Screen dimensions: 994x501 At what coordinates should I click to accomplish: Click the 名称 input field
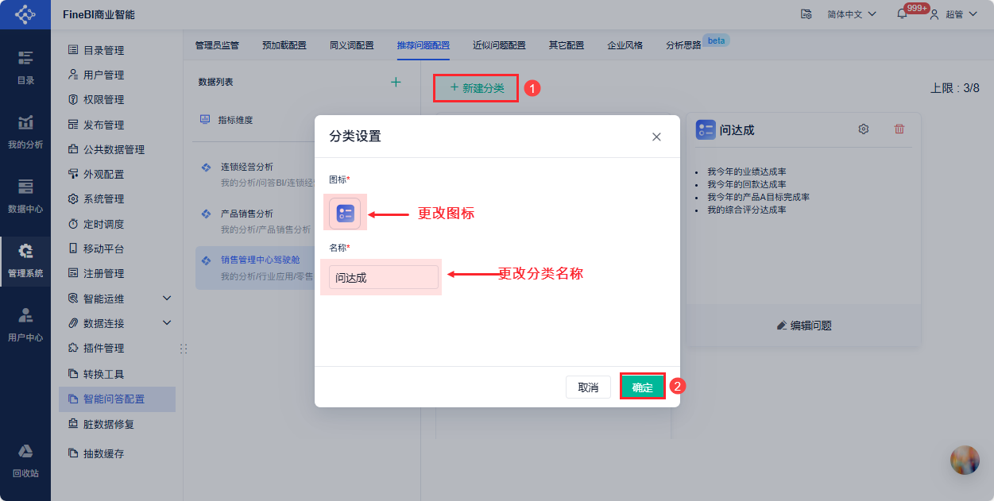tap(384, 277)
